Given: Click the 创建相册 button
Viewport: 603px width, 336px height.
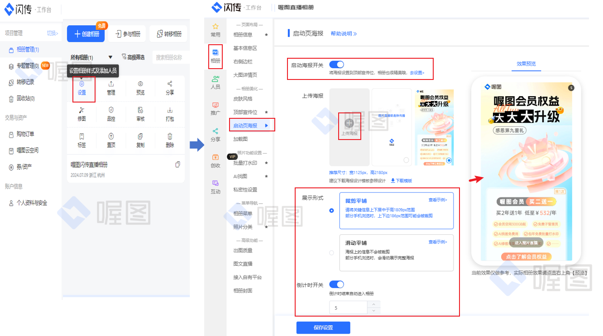Looking at the screenshot, I should point(86,34).
